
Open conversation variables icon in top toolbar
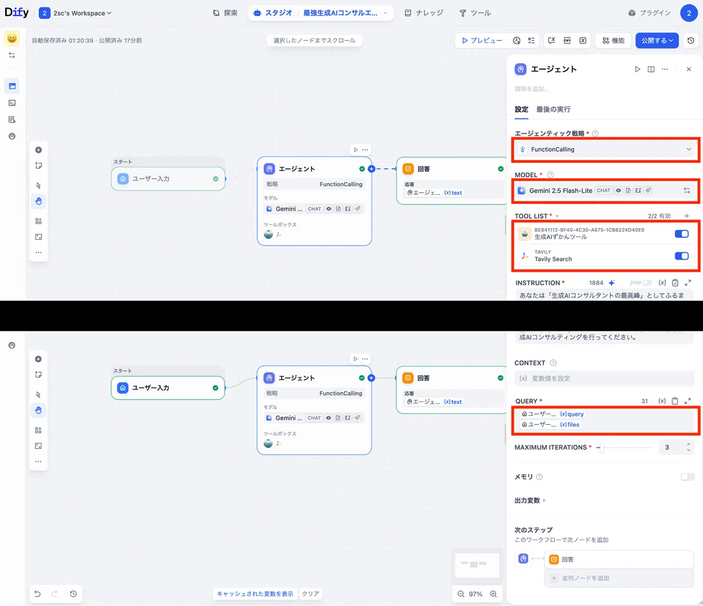551,40
